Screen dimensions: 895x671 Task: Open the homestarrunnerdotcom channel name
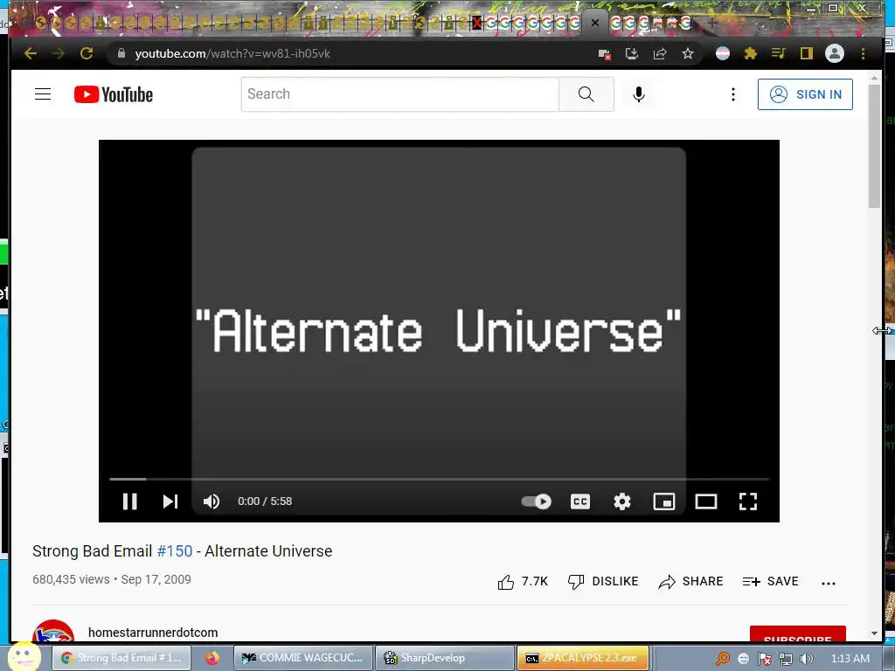(153, 633)
